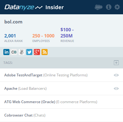Click the $100 - 250M revenue figure

(x=67, y=33)
